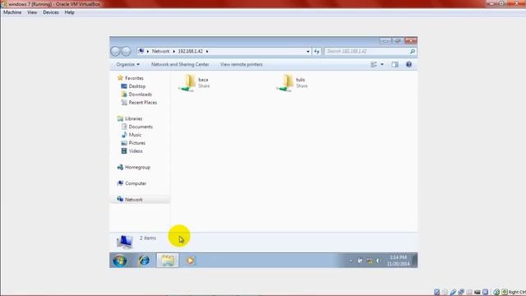Open Downloads in the navigation pane
This screenshot has width=526, height=296.
(136, 95)
